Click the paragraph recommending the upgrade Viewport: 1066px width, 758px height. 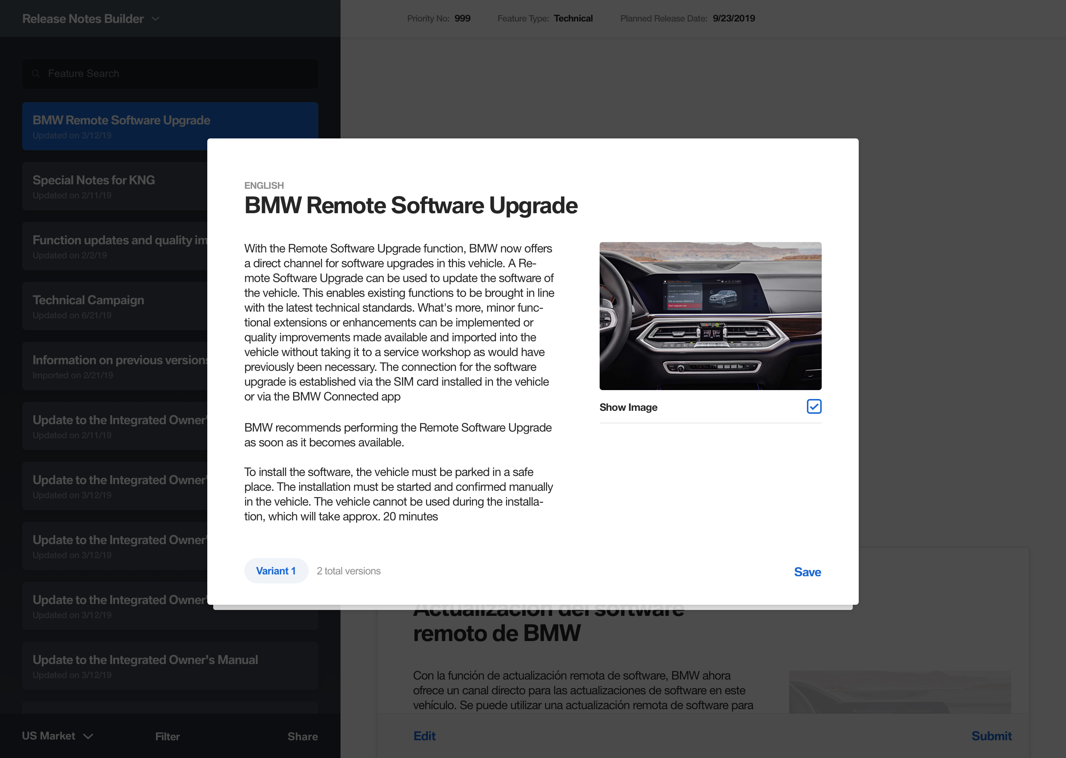tap(398, 435)
